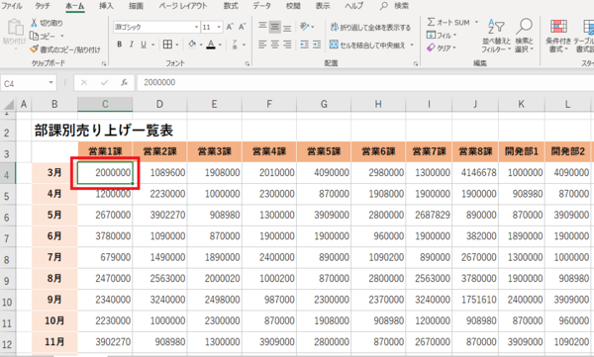The image size is (594, 357).
Task: Open the File (ファイル) tab
Action: (x=12, y=6)
